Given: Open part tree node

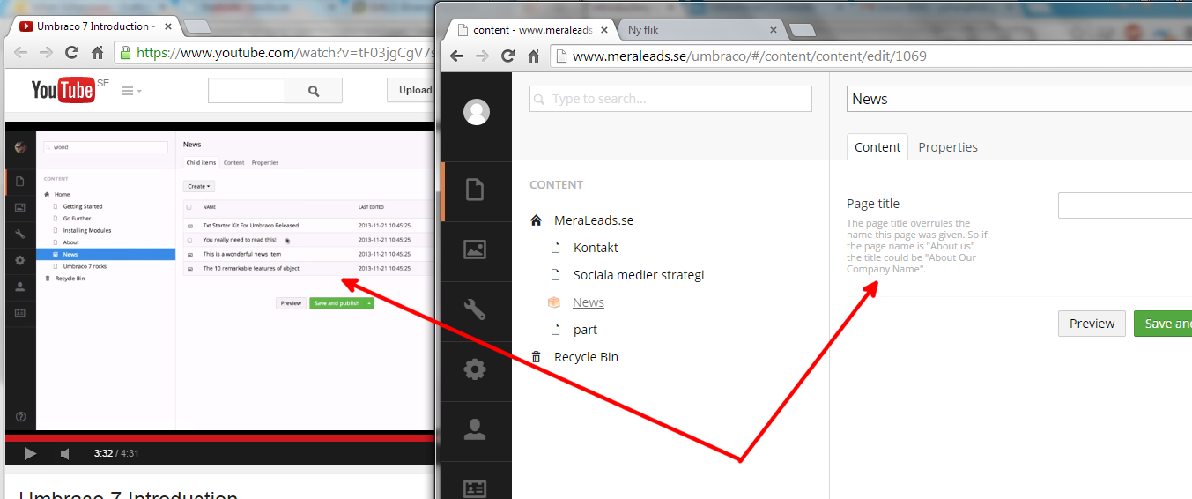Looking at the screenshot, I should coord(585,330).
